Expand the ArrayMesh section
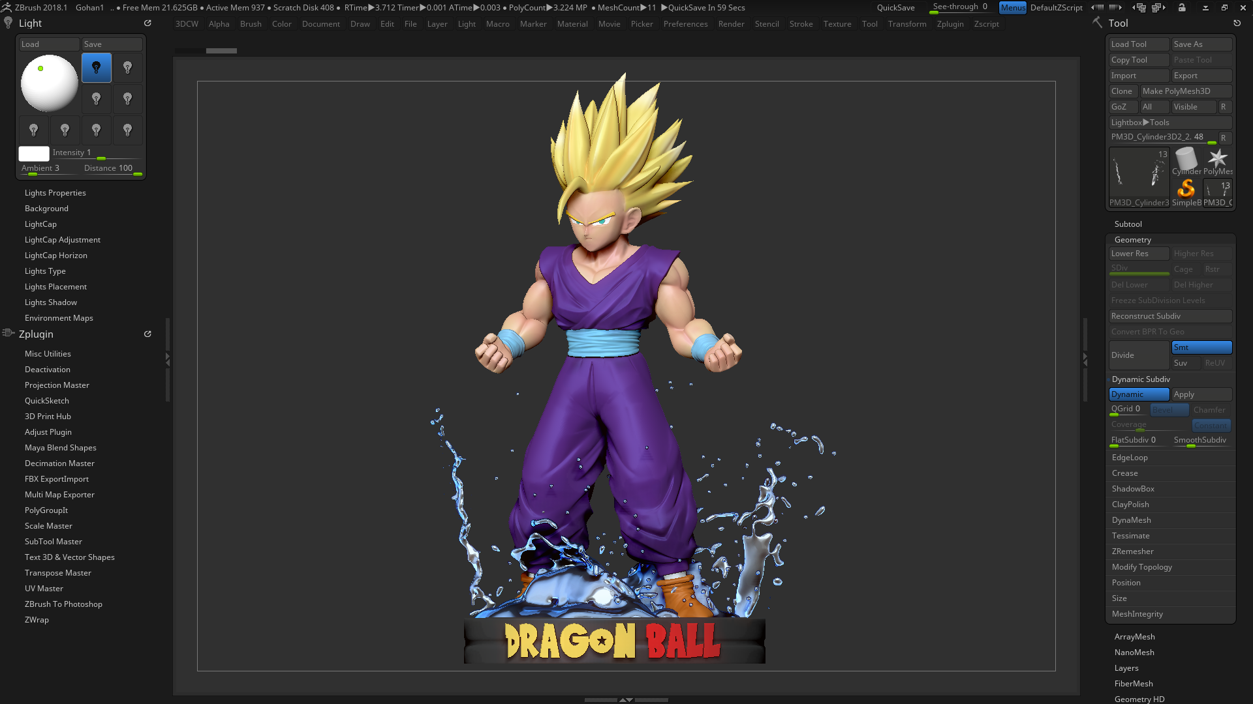The height and width of the screenshot is (704, 1253). point(1134,636)
